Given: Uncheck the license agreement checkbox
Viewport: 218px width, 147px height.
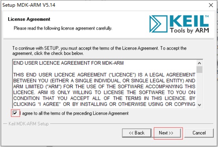Looking at the screenshot, I should tap(15, 113).
